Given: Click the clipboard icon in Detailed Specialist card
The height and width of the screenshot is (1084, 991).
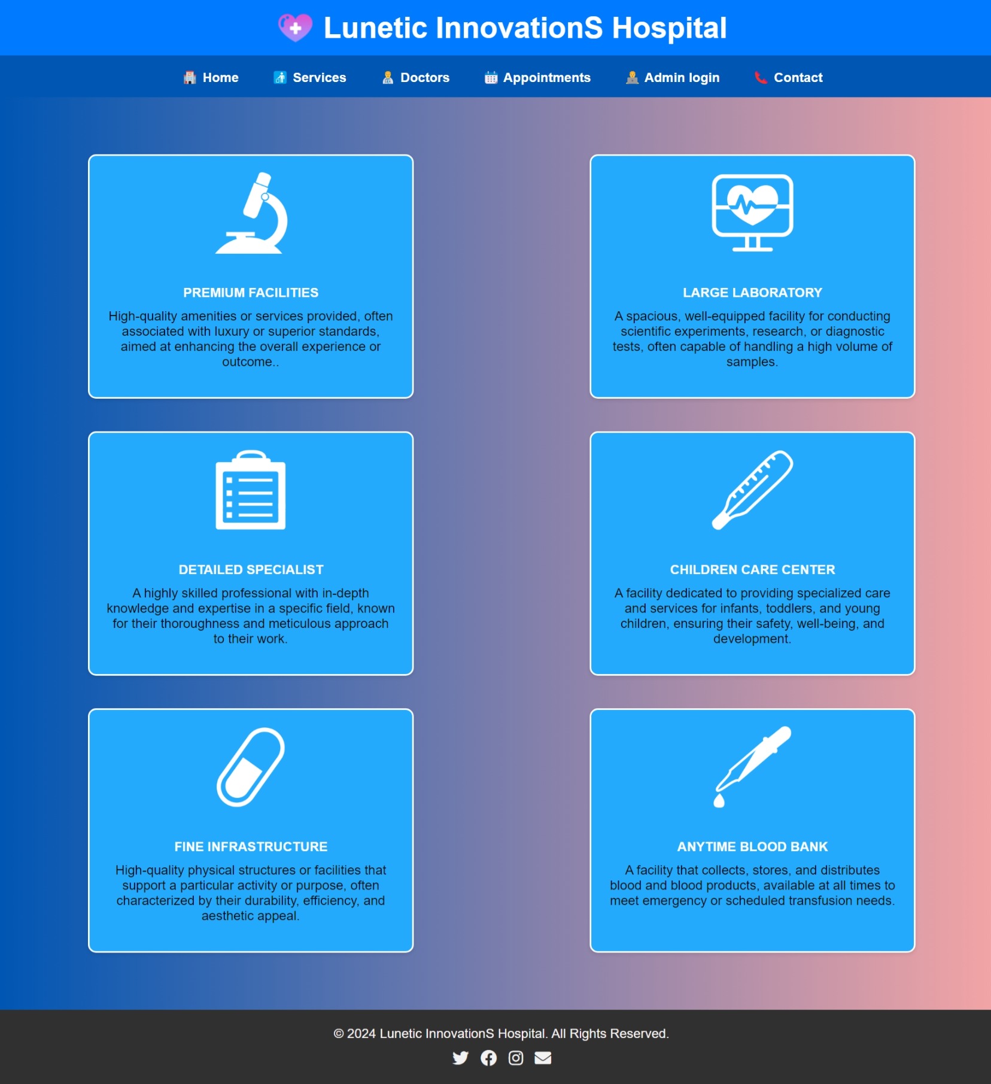Looking at the screenshot, I should [x=251, y=490].
